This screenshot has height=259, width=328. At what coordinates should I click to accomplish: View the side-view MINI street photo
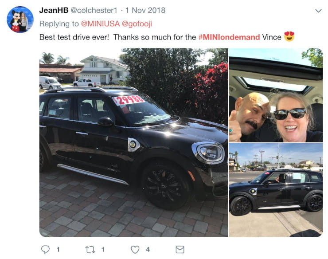(x=276, y=190)
